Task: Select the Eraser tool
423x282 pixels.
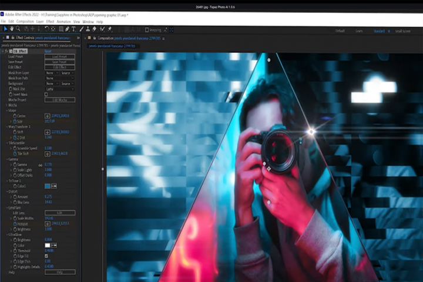Action: point(95,29)
